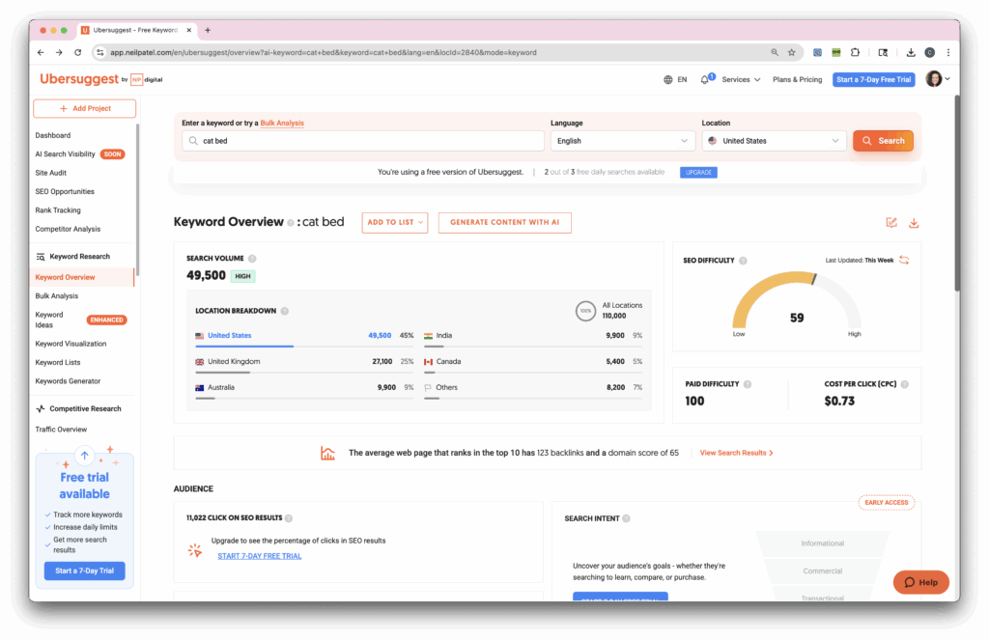Open Keyword Ideas
The width and height of the screenshot is (989, 640).
[49, 320]
